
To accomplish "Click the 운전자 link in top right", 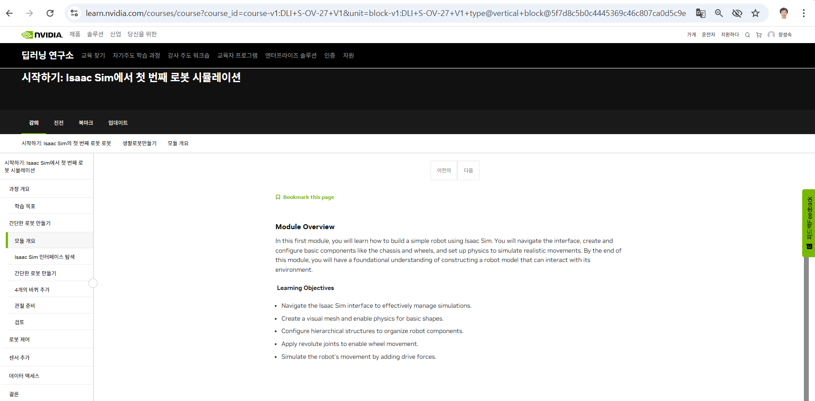I will coord(708,35).
